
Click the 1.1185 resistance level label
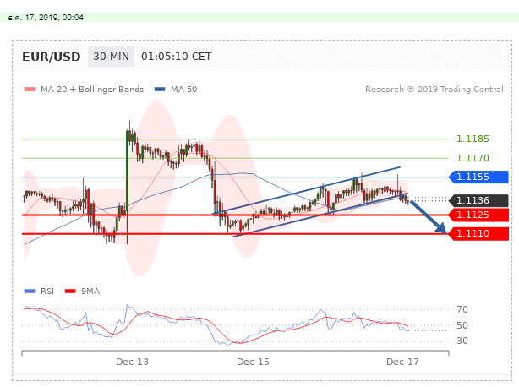(473, 139)
